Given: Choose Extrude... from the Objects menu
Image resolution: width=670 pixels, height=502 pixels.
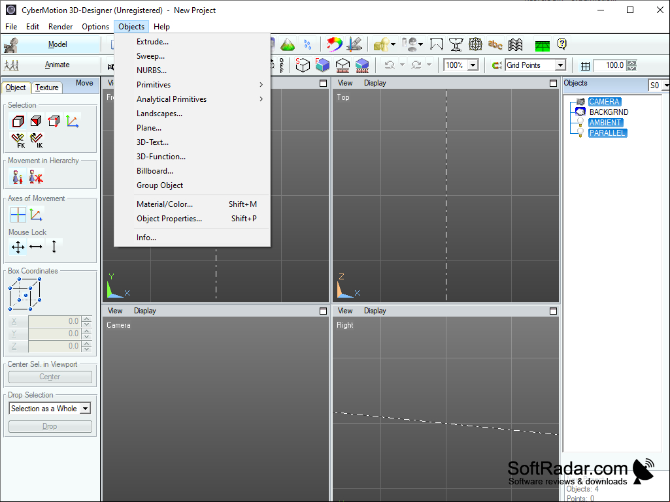Looking at the screenshot, I should (x=192, y=41).
